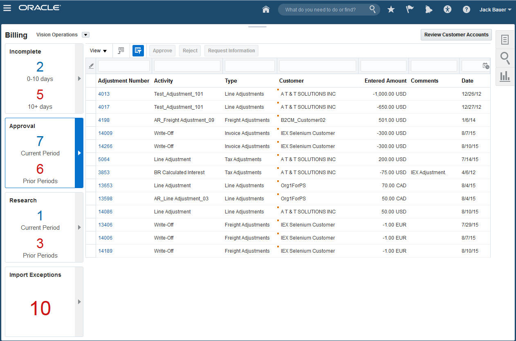This screenshot has width=516, height=341.
Task: Click the IEX Adjustment. comment cell
Action: (429, 173)
